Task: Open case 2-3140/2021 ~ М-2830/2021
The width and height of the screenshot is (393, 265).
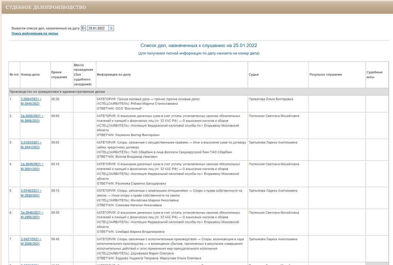Action: click(31, 193)
